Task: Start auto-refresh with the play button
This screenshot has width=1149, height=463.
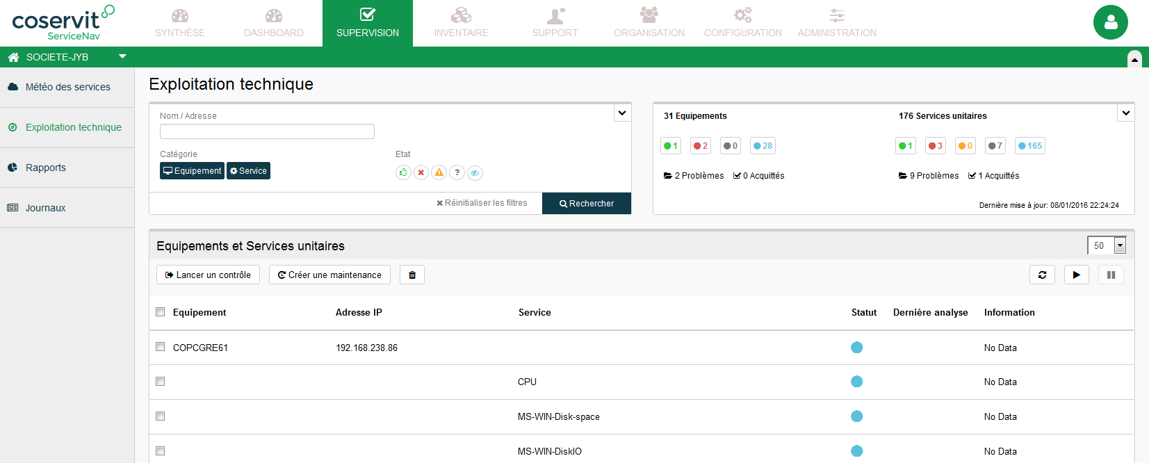Action: (1076, 275)
